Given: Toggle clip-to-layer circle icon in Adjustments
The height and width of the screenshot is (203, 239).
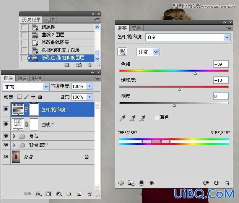Looking at the screenshot, I should point(141,183).
